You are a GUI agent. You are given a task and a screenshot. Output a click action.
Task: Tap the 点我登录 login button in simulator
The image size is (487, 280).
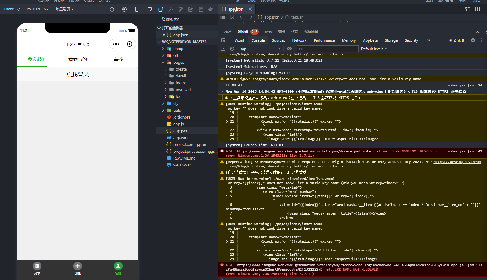tap(78, 74)
